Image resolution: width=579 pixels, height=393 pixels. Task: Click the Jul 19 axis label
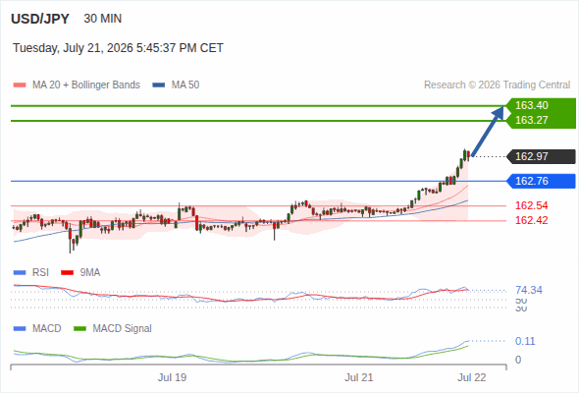(x=172, y=377)
